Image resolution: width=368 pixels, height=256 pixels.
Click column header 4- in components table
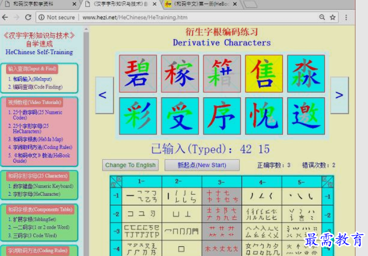tap(262, 181)
